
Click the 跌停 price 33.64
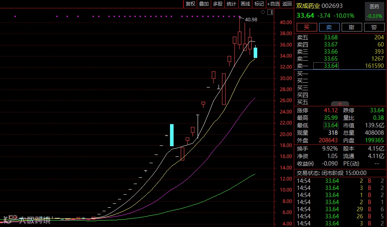(x=377, y=110)
